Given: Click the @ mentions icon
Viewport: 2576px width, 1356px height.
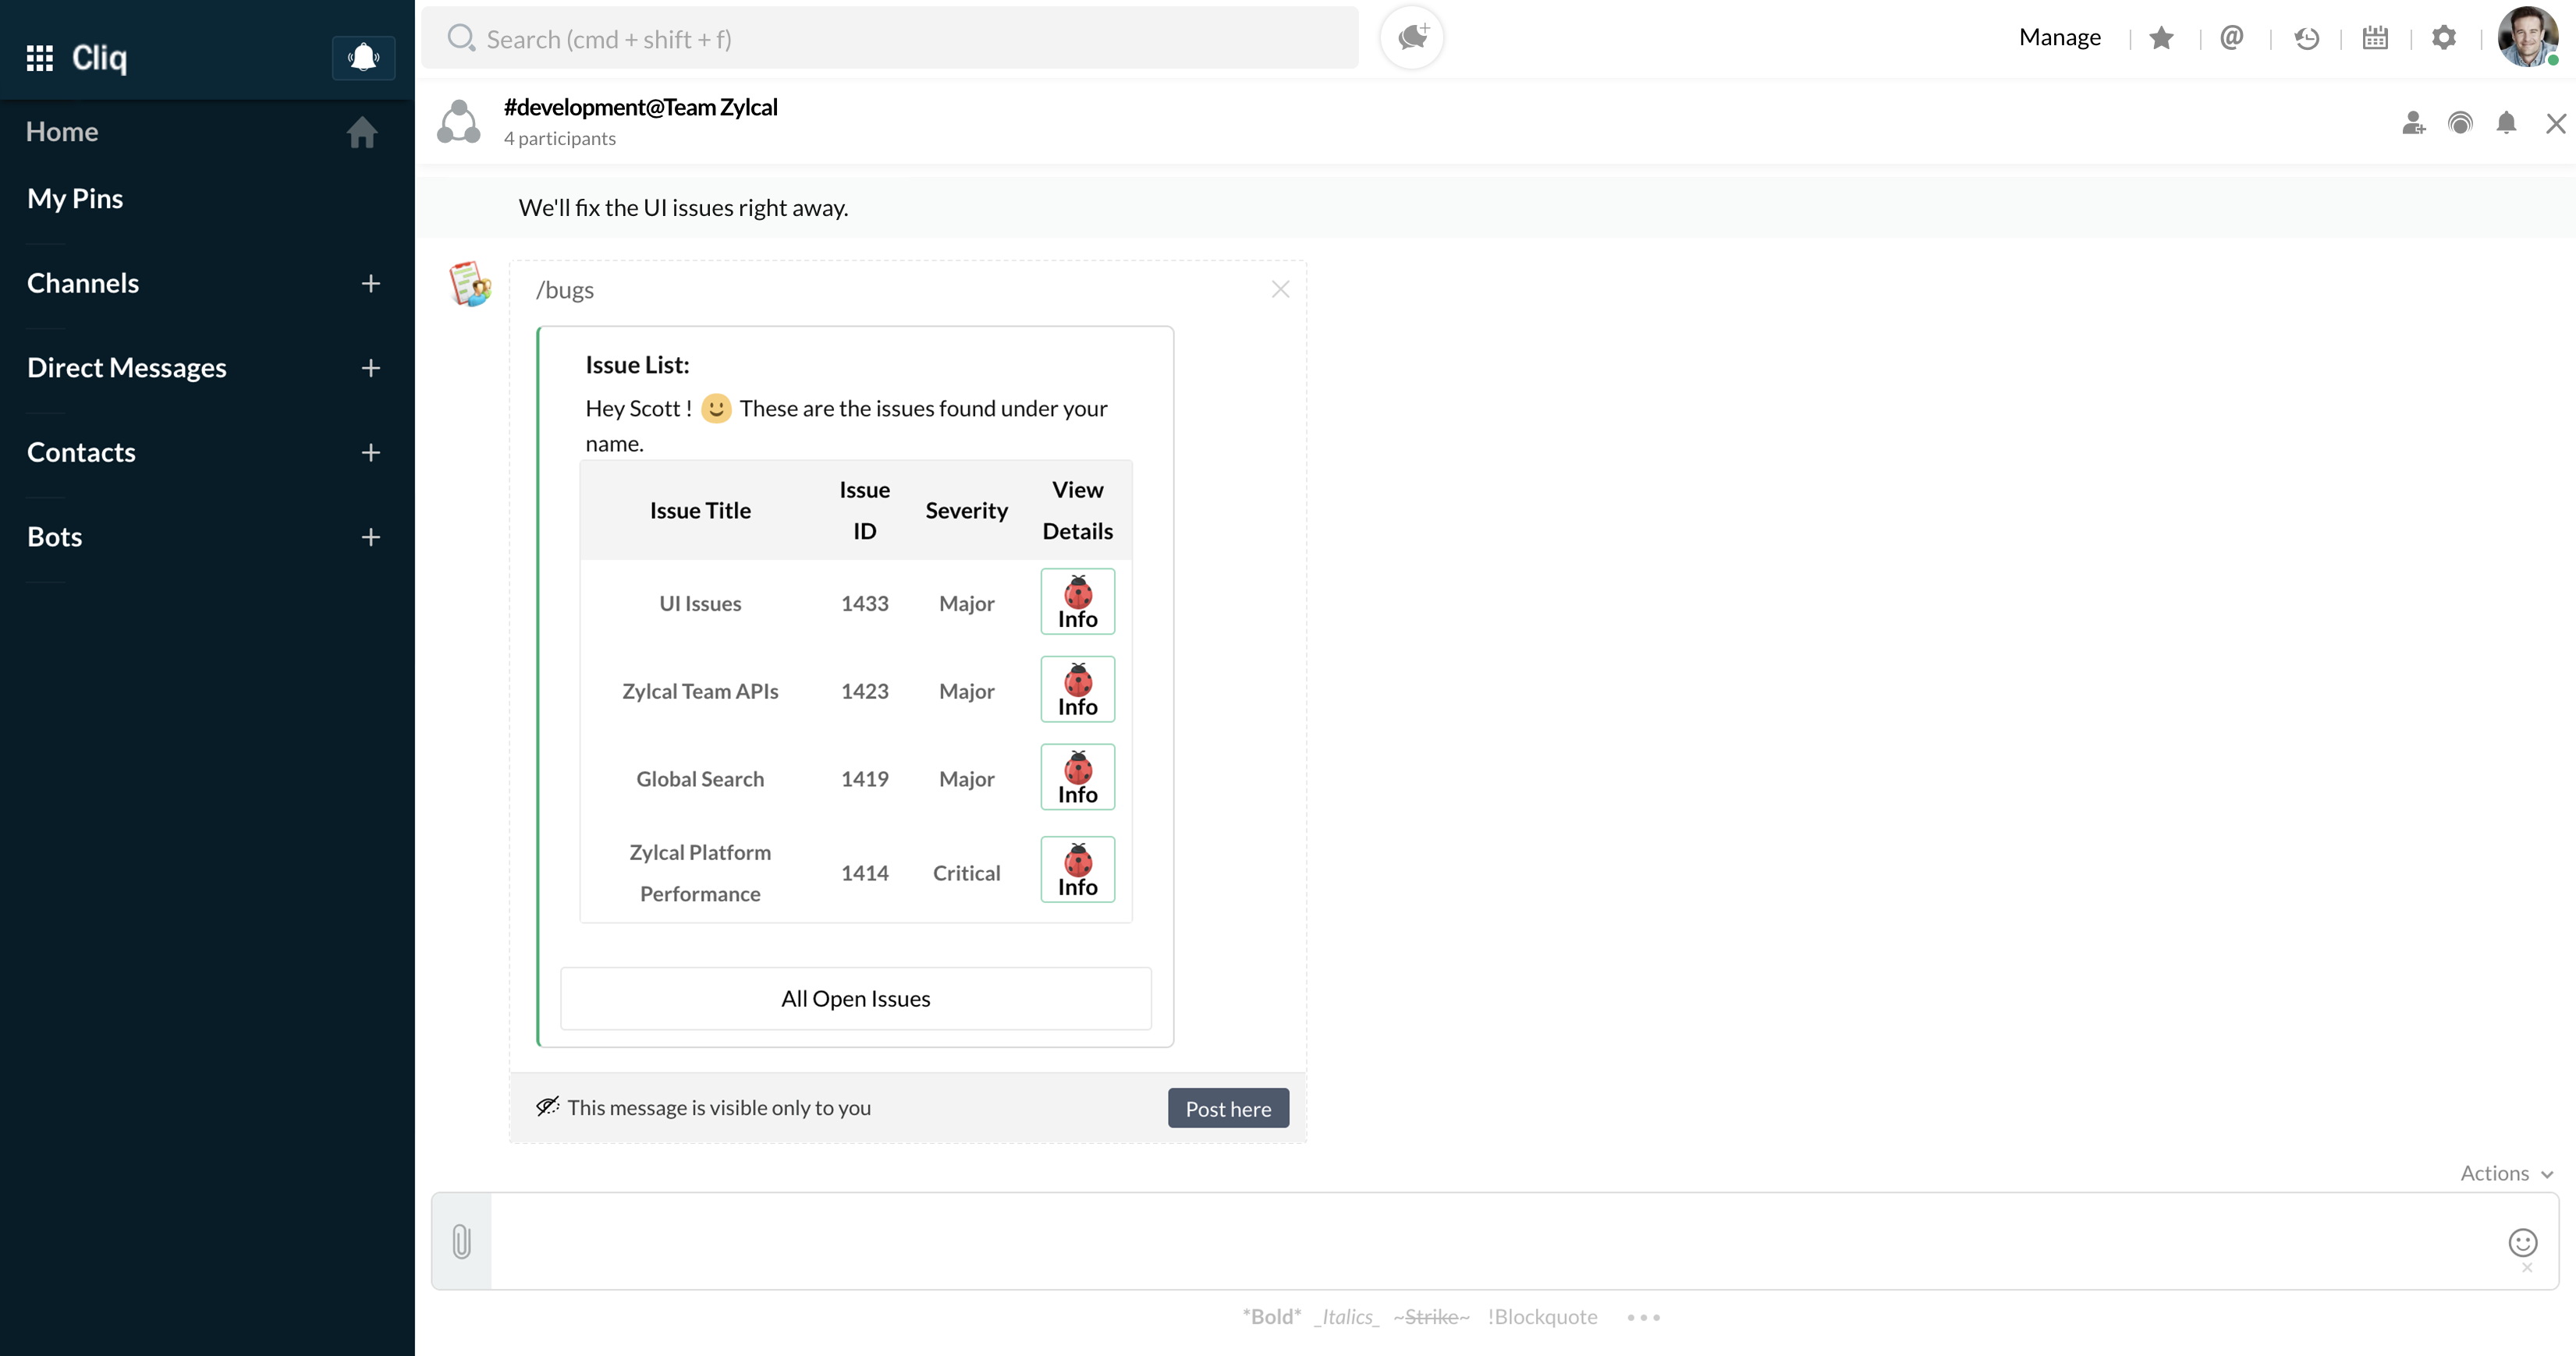Looking at the screenshot, I should tap(2233, 37).
